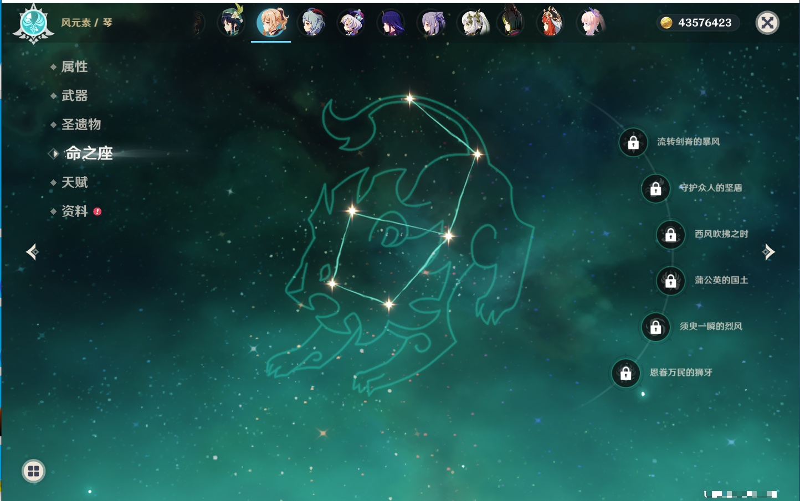Go to the 天赋 talents tab

74,182
